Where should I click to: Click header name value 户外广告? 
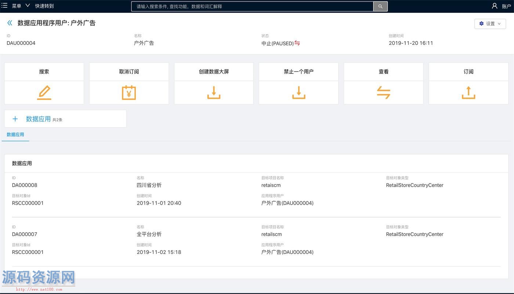pyautogui.click(x=144, y=43)
